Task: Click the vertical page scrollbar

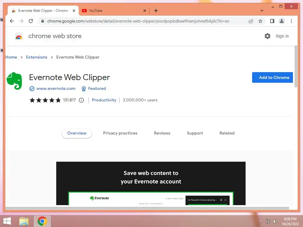Action: (296, 67)
